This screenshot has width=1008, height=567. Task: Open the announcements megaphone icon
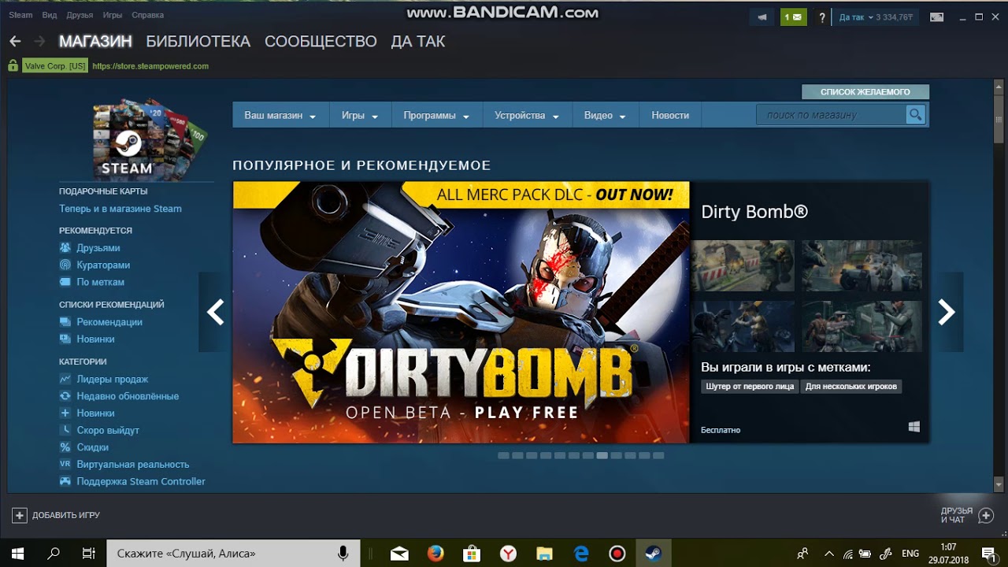(x=762, y=17)
